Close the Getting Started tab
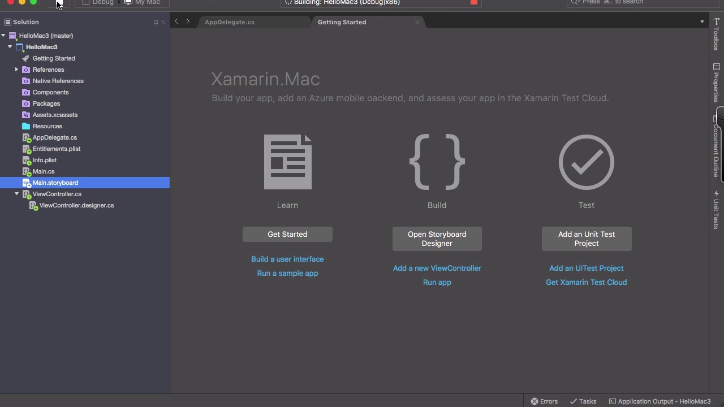The height and width of the screenshot is (407, 724). 417,22
